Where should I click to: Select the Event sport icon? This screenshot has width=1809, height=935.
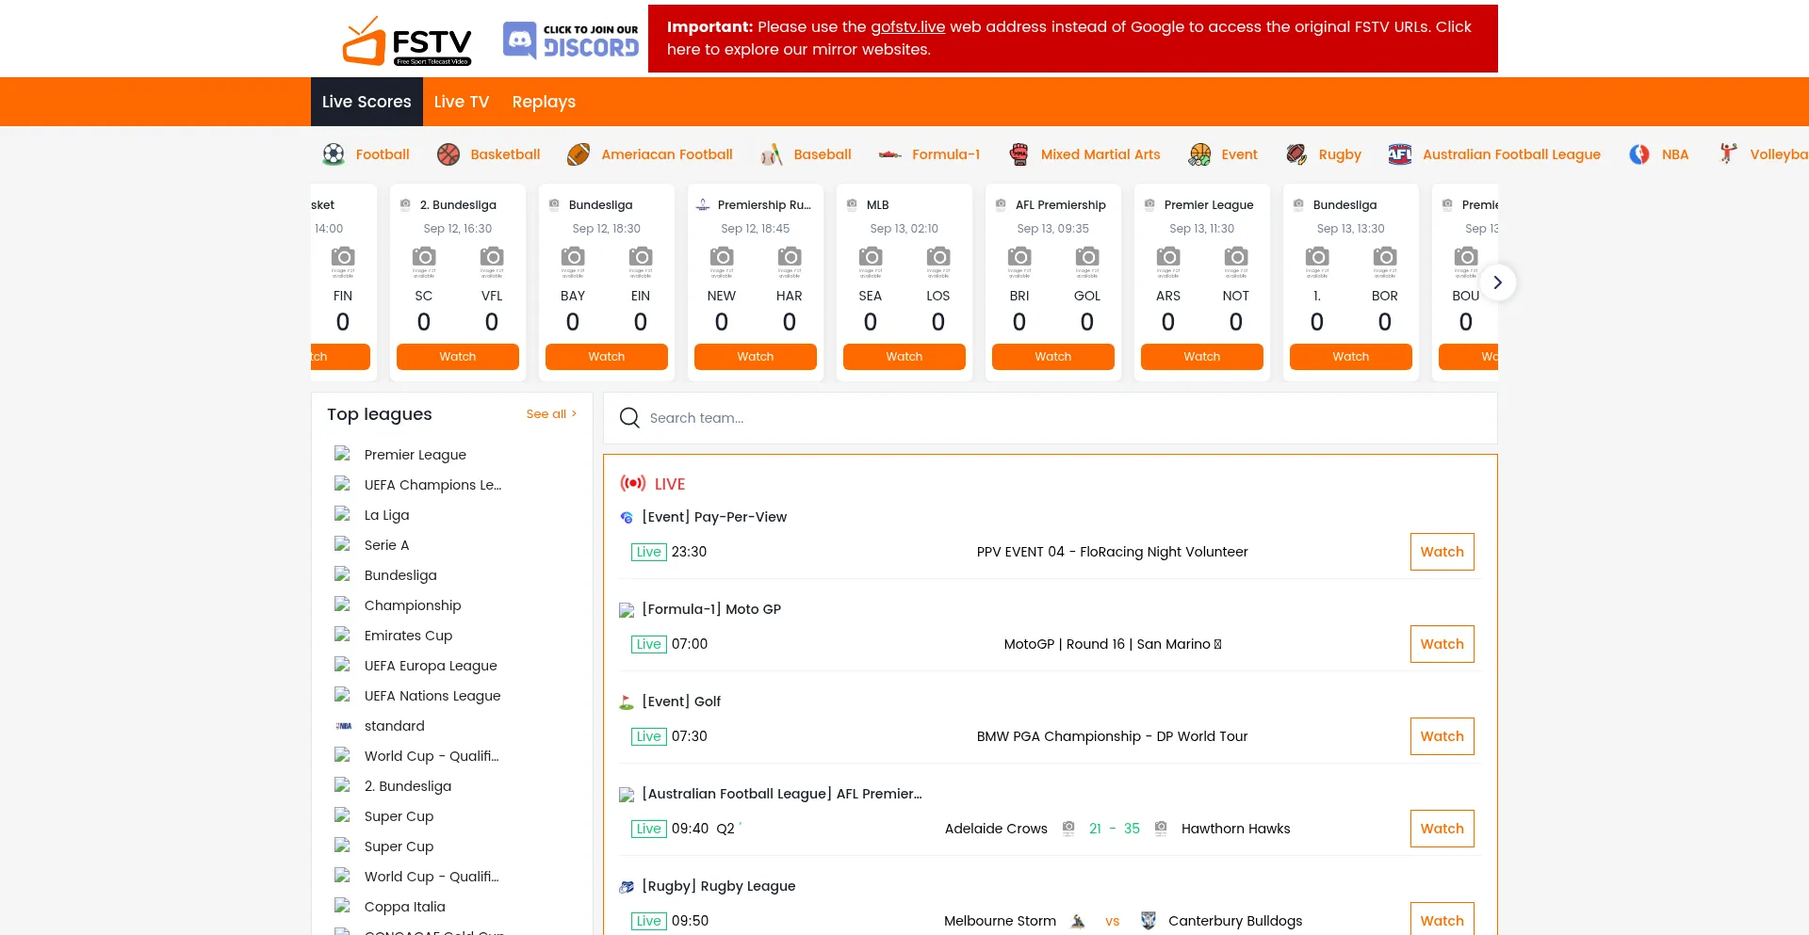click(1199, 154)
